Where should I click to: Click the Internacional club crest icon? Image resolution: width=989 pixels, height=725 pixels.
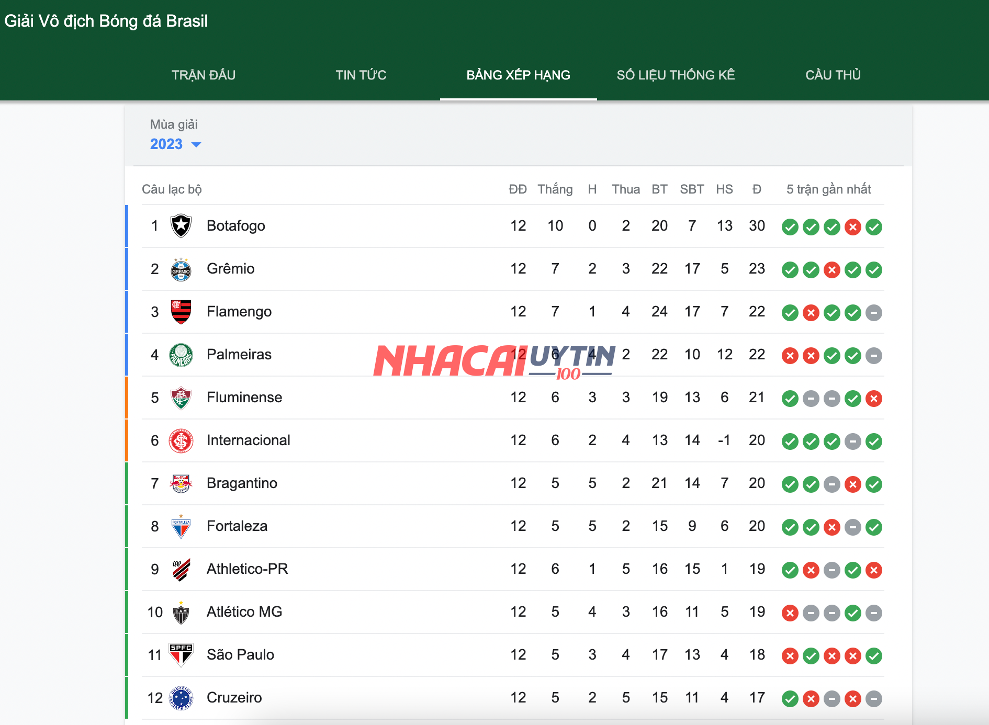tap(181, 441)
